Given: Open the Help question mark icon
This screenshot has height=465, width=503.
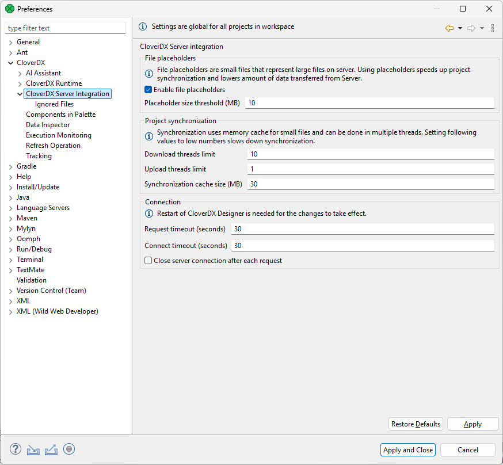Looking at the screenshot, I should pyautogui.click(x=16, y=449).
